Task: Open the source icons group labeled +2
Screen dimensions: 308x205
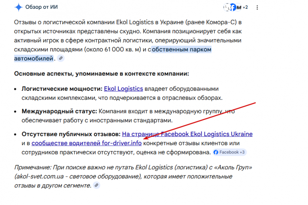Action: [236, 8]
